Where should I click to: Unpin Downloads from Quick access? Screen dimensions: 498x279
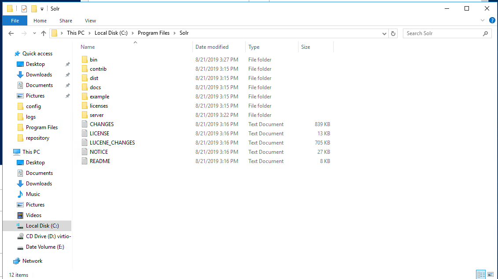(67, 75)
